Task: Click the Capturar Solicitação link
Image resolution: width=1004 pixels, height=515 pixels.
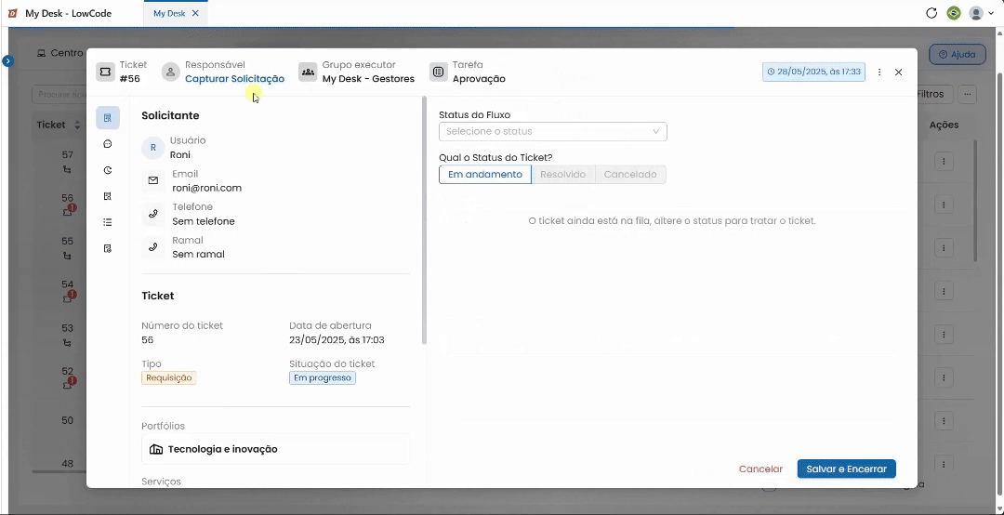Action: [x=234, y=79]
